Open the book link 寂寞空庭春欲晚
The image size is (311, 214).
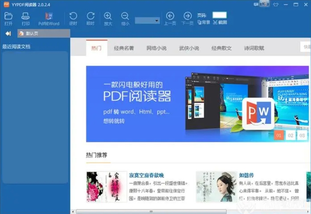coord(146,175)
